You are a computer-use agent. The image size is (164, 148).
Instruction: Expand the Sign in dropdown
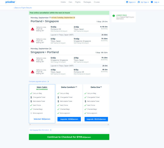[x=132, y=2]
